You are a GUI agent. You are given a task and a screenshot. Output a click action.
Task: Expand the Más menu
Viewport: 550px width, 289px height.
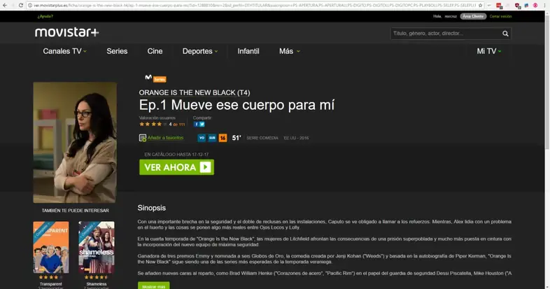point(290,51)
